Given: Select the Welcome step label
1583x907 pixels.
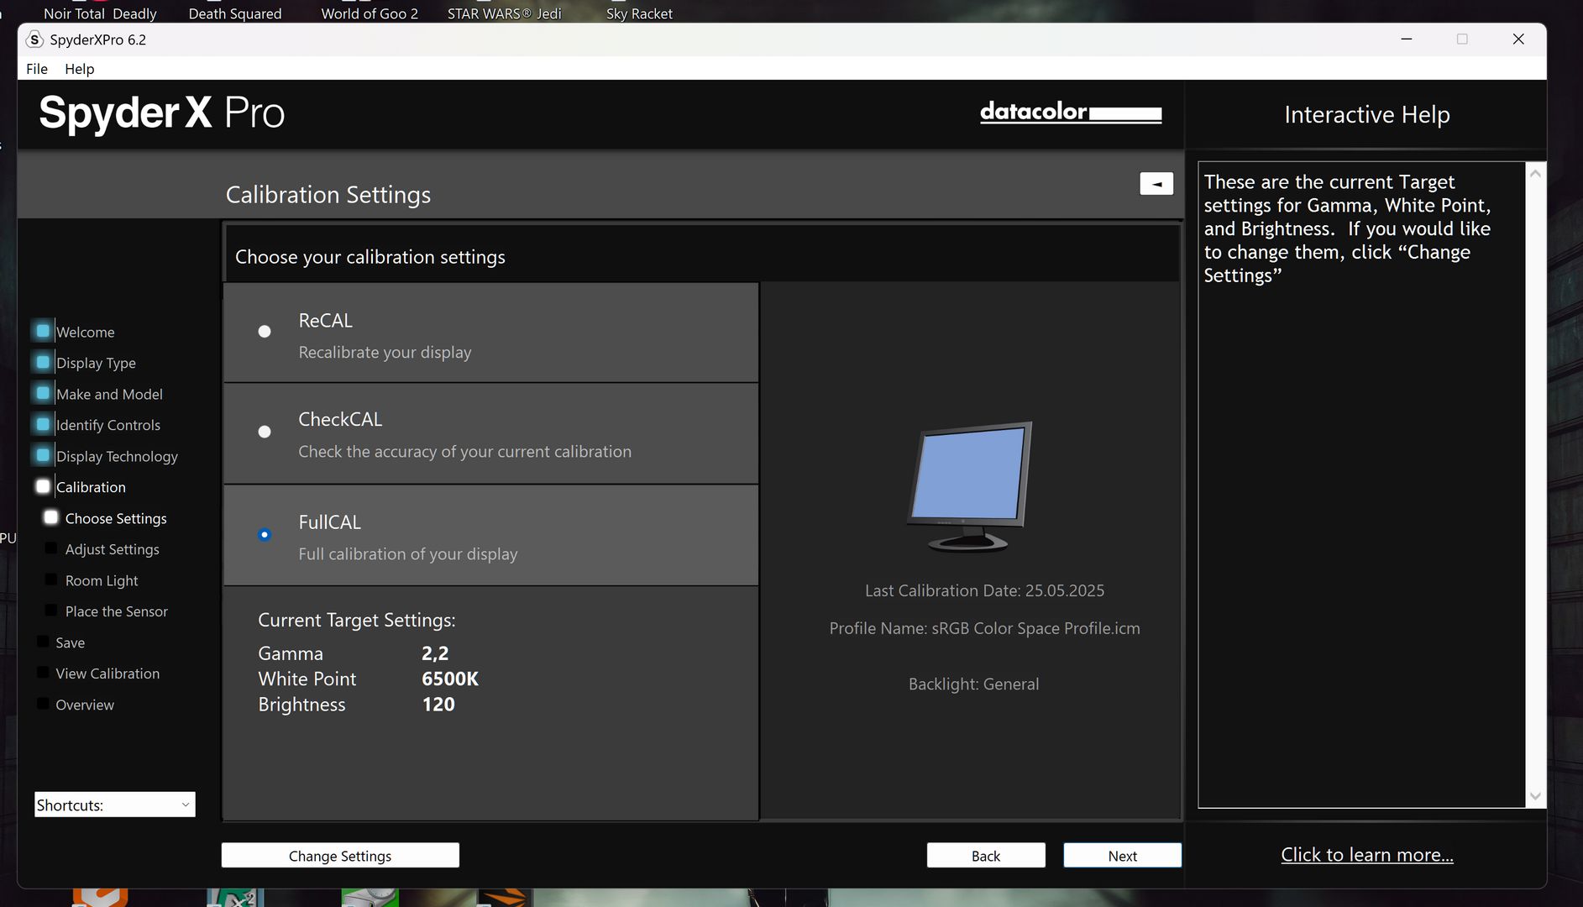Looking at the screenshot, I should [x=85, y=332].
